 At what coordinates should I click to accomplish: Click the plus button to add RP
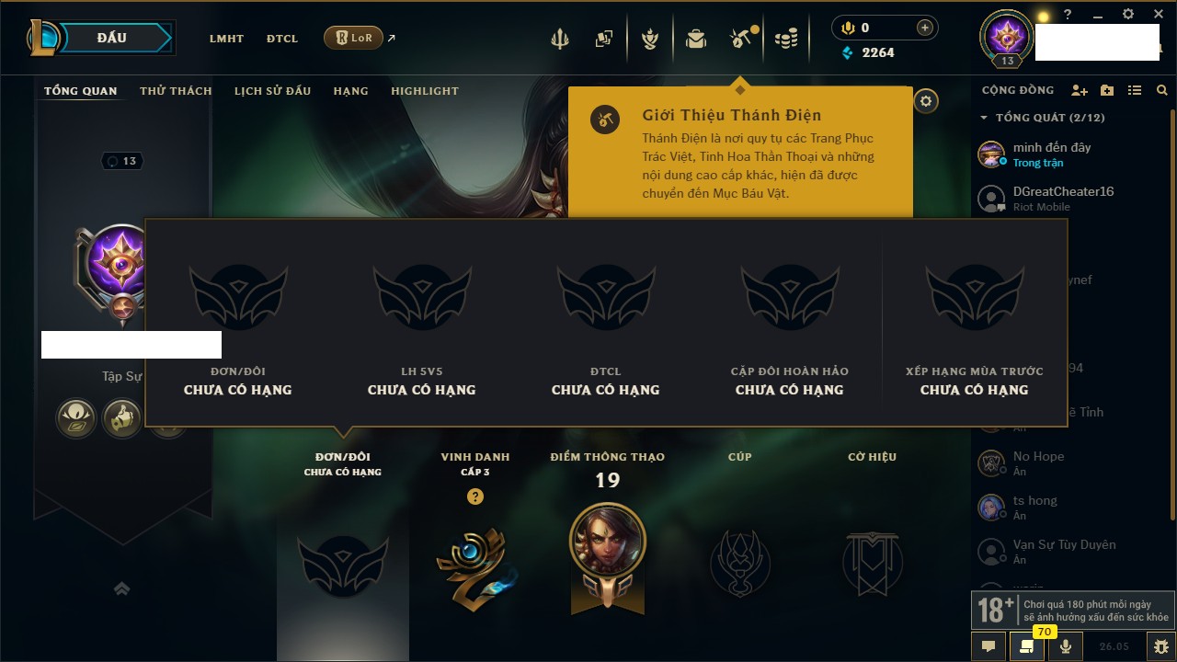925,28
